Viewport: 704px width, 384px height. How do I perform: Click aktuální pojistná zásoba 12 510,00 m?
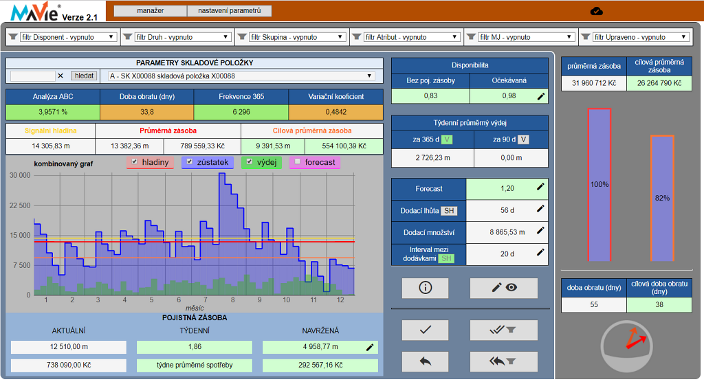point(69,347)
